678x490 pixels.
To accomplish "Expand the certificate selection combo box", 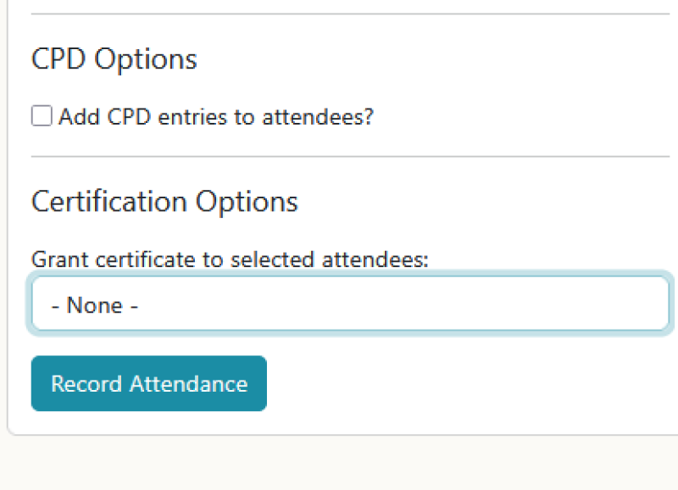I will click(350, 305).
